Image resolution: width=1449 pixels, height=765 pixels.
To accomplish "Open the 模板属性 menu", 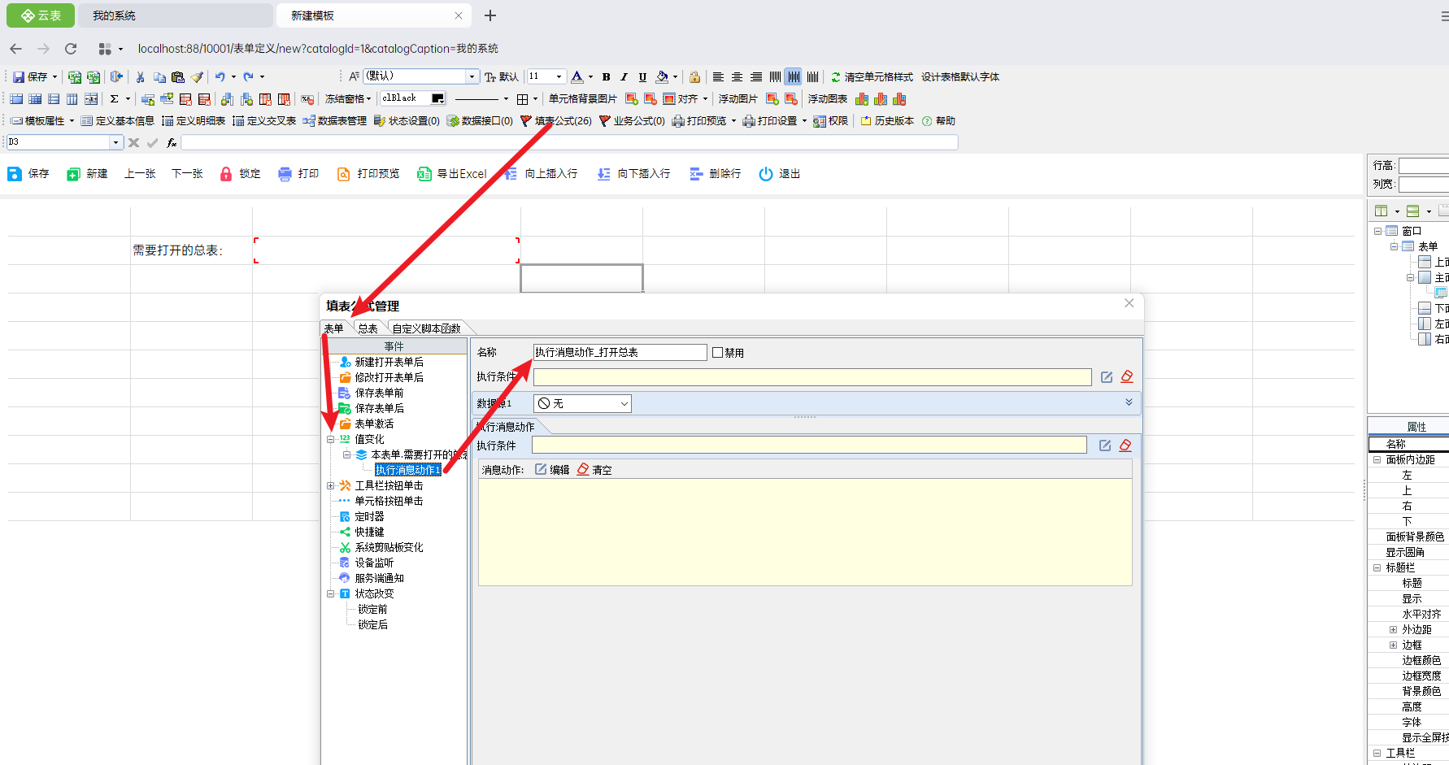I will pos(42,121).
